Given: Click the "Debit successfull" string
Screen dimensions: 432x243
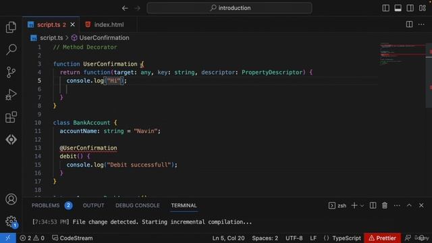Looking at the screenshot, I should (x=139, y=165).
